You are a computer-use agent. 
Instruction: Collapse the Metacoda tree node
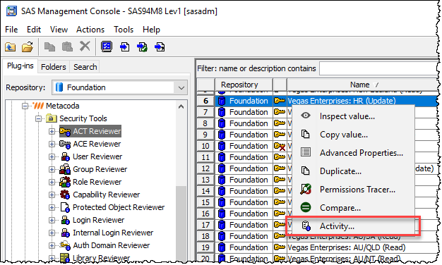25,106
